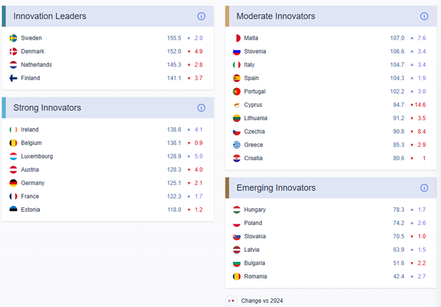Click Finland's score of 141.1
This screenshot has width=441, height=307.
tap(174, 78)
